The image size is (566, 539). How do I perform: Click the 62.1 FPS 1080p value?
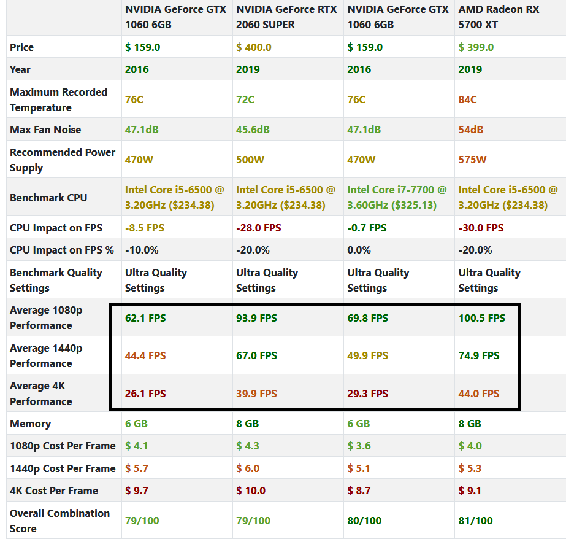point(145,318)
